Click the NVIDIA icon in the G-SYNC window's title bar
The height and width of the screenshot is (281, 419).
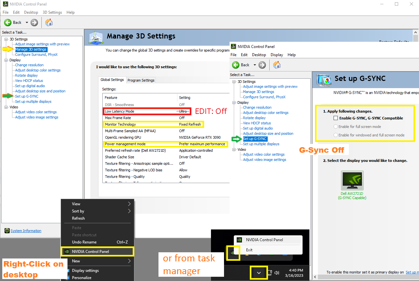click(233, 46)
